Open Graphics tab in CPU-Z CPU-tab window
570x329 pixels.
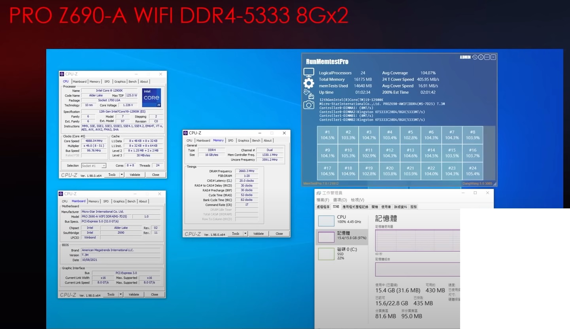coord(120,81)
